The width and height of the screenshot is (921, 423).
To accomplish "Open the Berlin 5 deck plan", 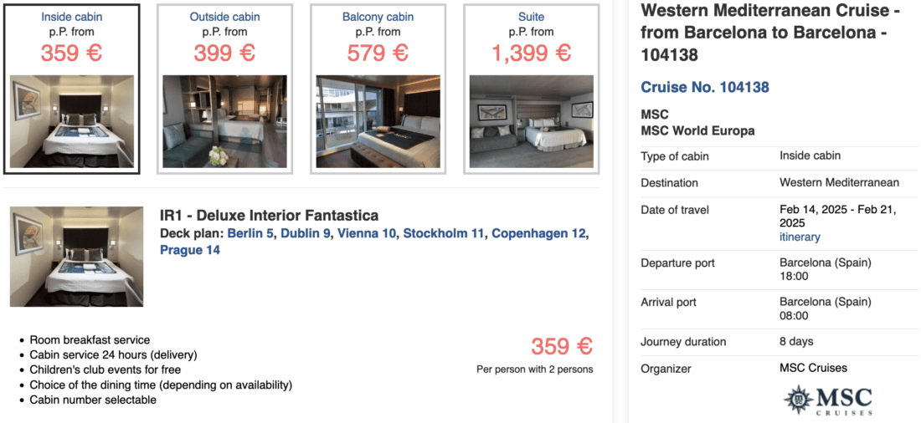I will click(x=250, y=233).
